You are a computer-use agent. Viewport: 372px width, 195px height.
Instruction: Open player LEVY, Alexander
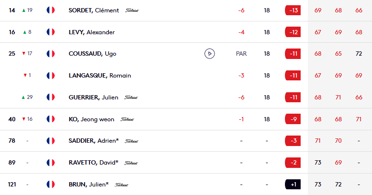pyautogui.click(x=92, y=32)
